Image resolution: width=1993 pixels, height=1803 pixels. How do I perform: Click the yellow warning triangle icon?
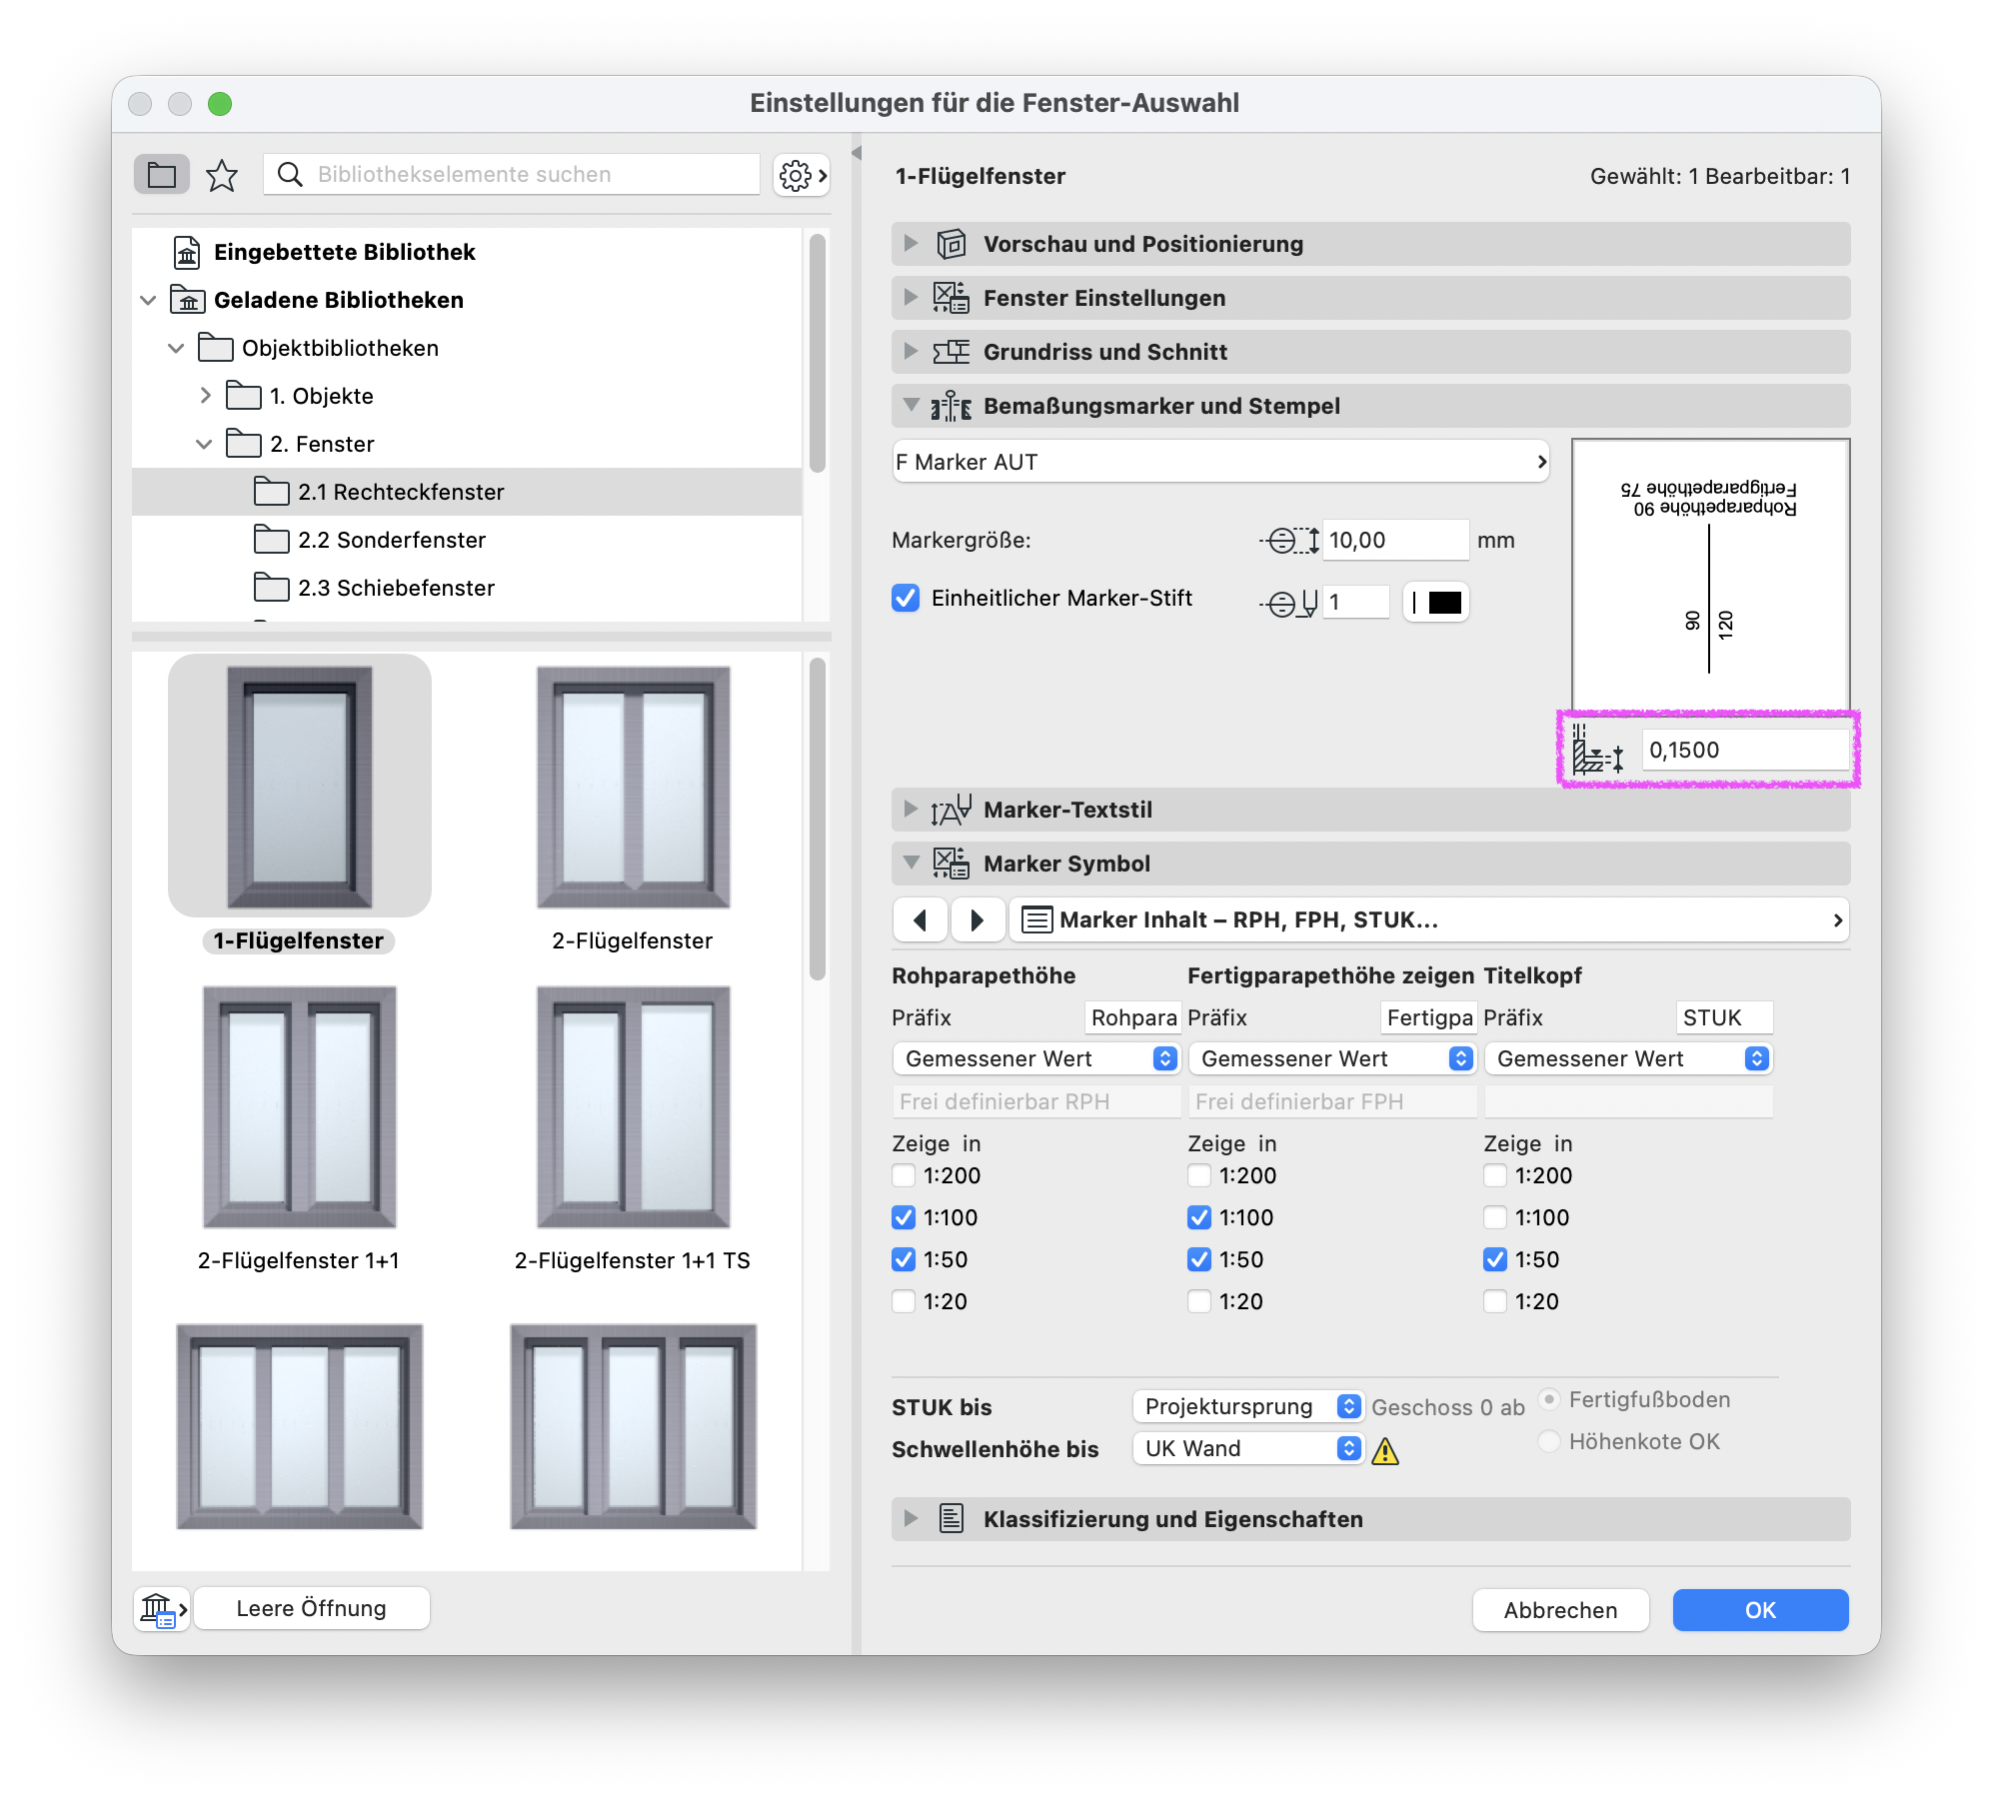click(x=1384, y=1450)
